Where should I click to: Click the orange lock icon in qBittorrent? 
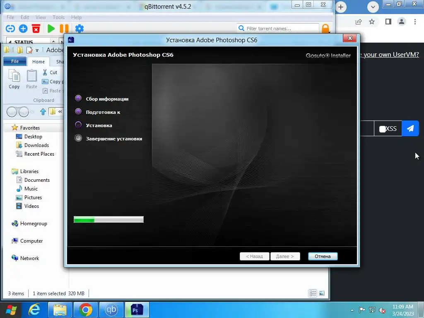pos(325,29)
